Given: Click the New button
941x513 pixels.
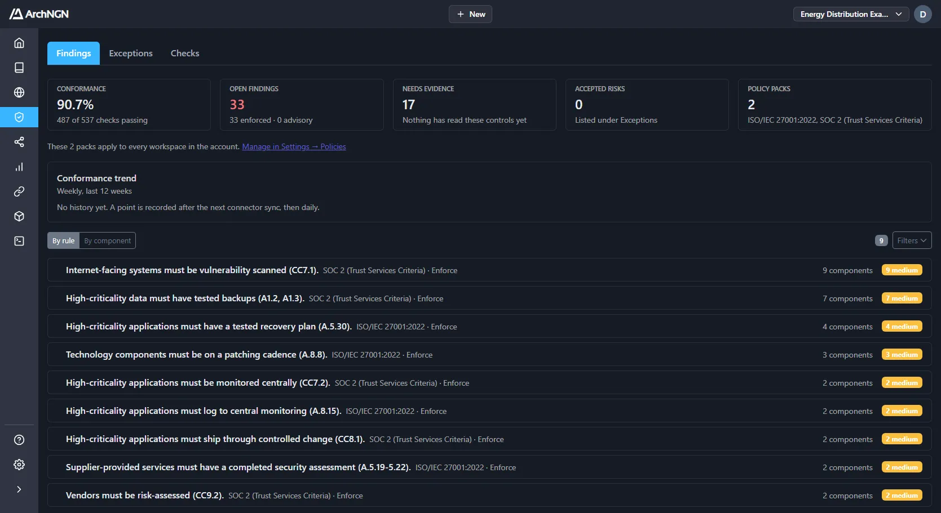Looking at the screenshot, I should tap(470, 14).
